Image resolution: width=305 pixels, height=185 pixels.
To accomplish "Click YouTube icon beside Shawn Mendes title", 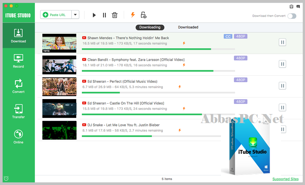I will coord(84,38).
